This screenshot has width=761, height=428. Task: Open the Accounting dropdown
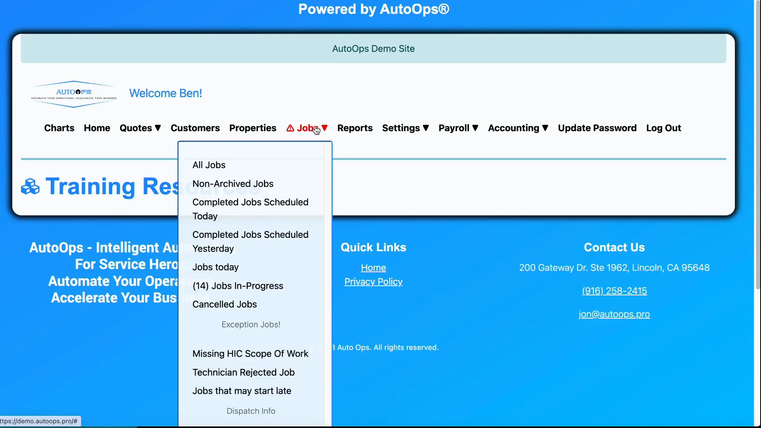click(x=518, y=128)
